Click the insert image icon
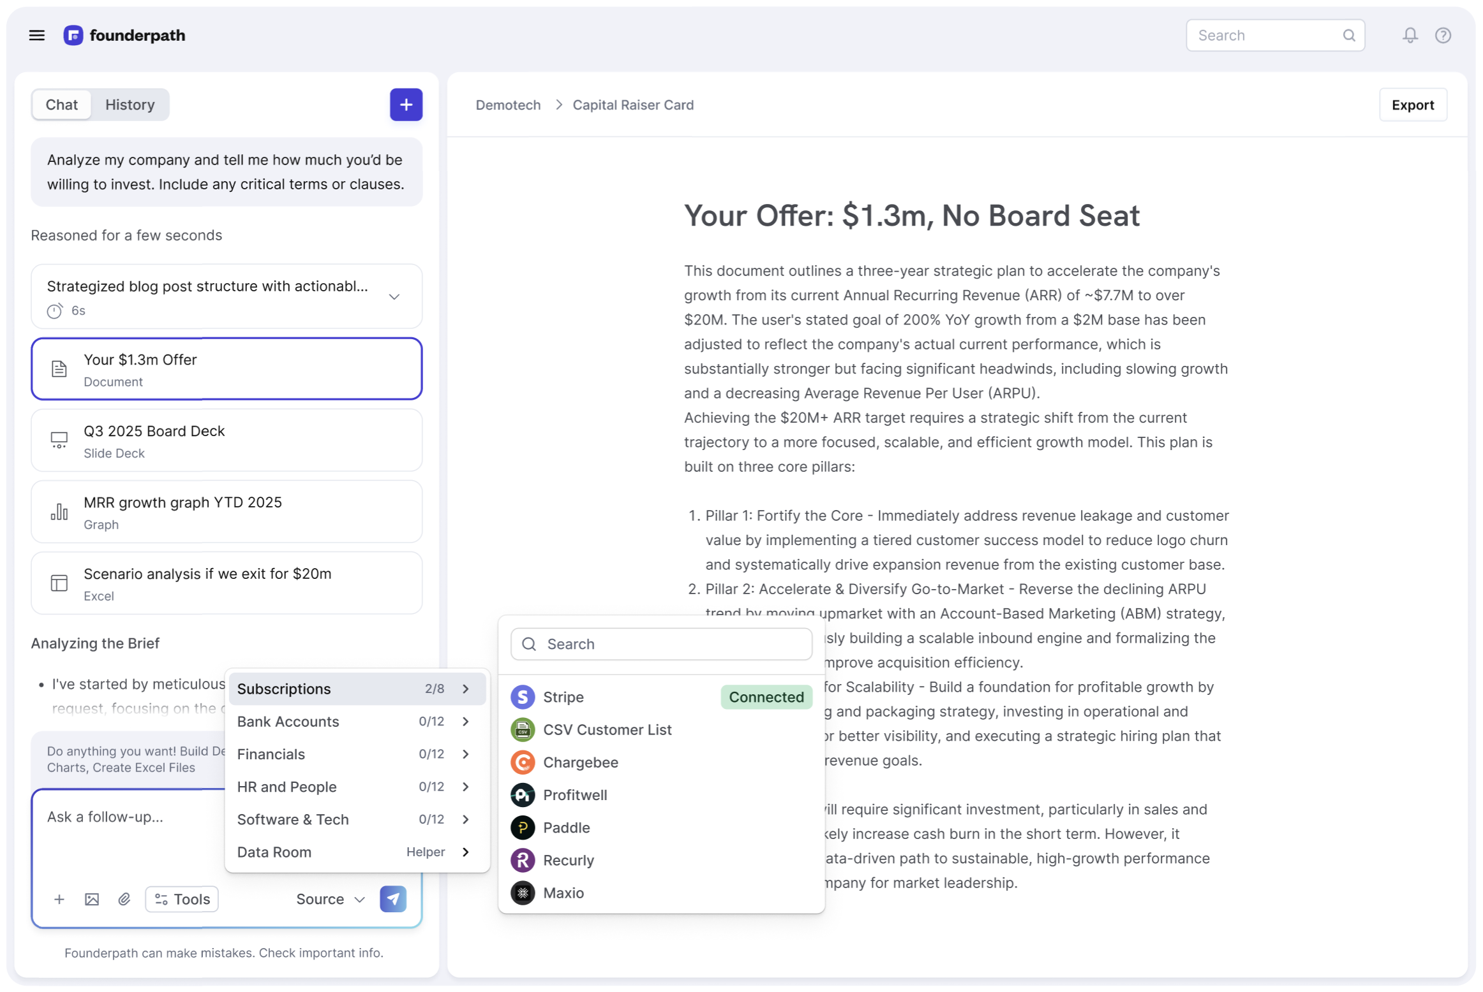Viewport: 1483px width, 992px height. tap(92, 899)
